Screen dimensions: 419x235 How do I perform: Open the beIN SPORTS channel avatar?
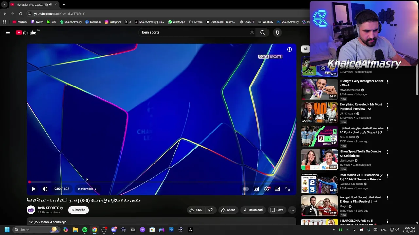pyautogui.click(x=31, y=210)
